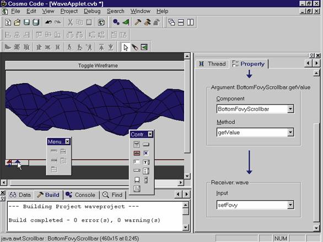Open the Method getValue dropdown
This screenshot has height=242, width=323.
290,133
